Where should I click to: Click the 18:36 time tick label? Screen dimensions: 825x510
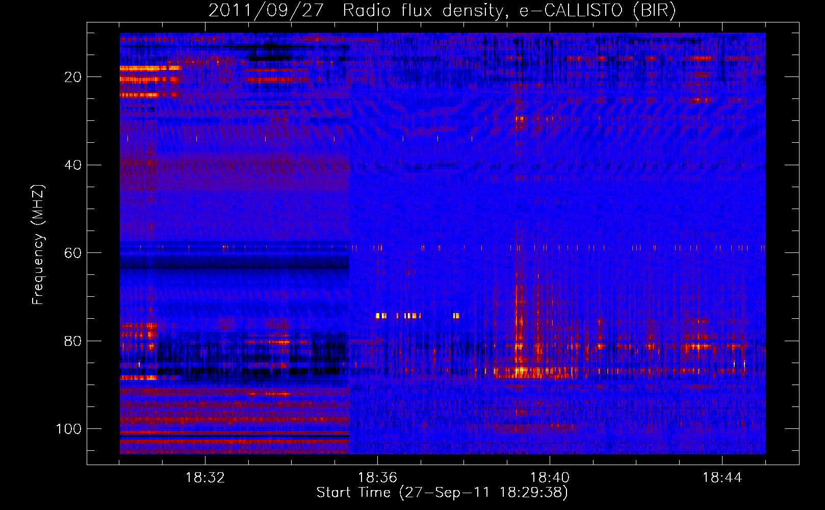pyautogui.click(x=378, y=478)
